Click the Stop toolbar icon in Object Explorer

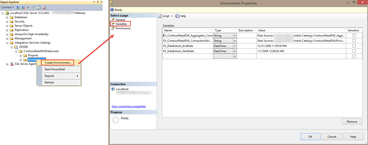pyautogui.click(x=28, y=7)
